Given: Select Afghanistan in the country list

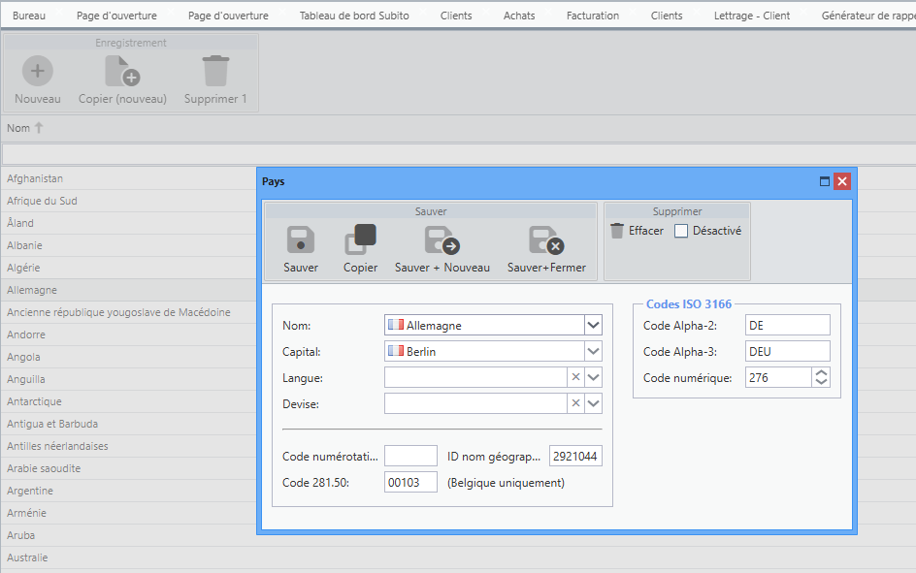Looking at the screenshot, I should click(35, 178).
